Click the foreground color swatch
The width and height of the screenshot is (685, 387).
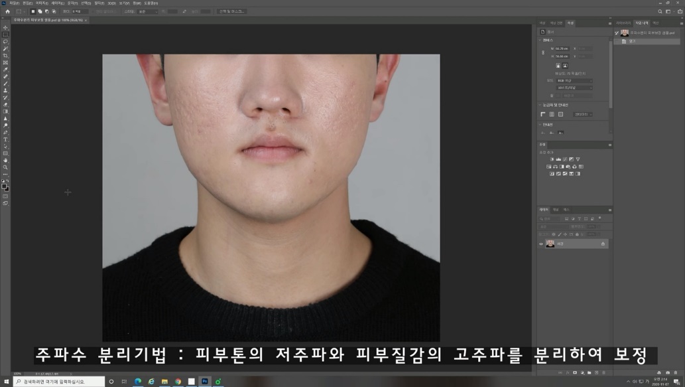pos(4,187)
